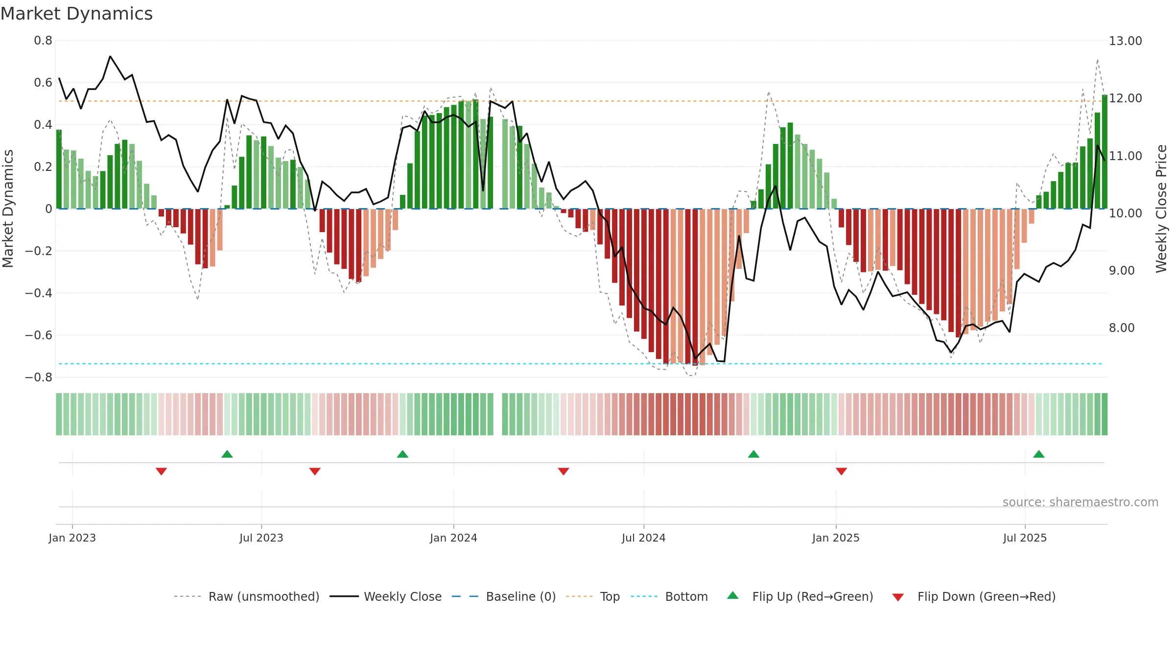Click the 0.8 left axis label

[x=43, y=41]
